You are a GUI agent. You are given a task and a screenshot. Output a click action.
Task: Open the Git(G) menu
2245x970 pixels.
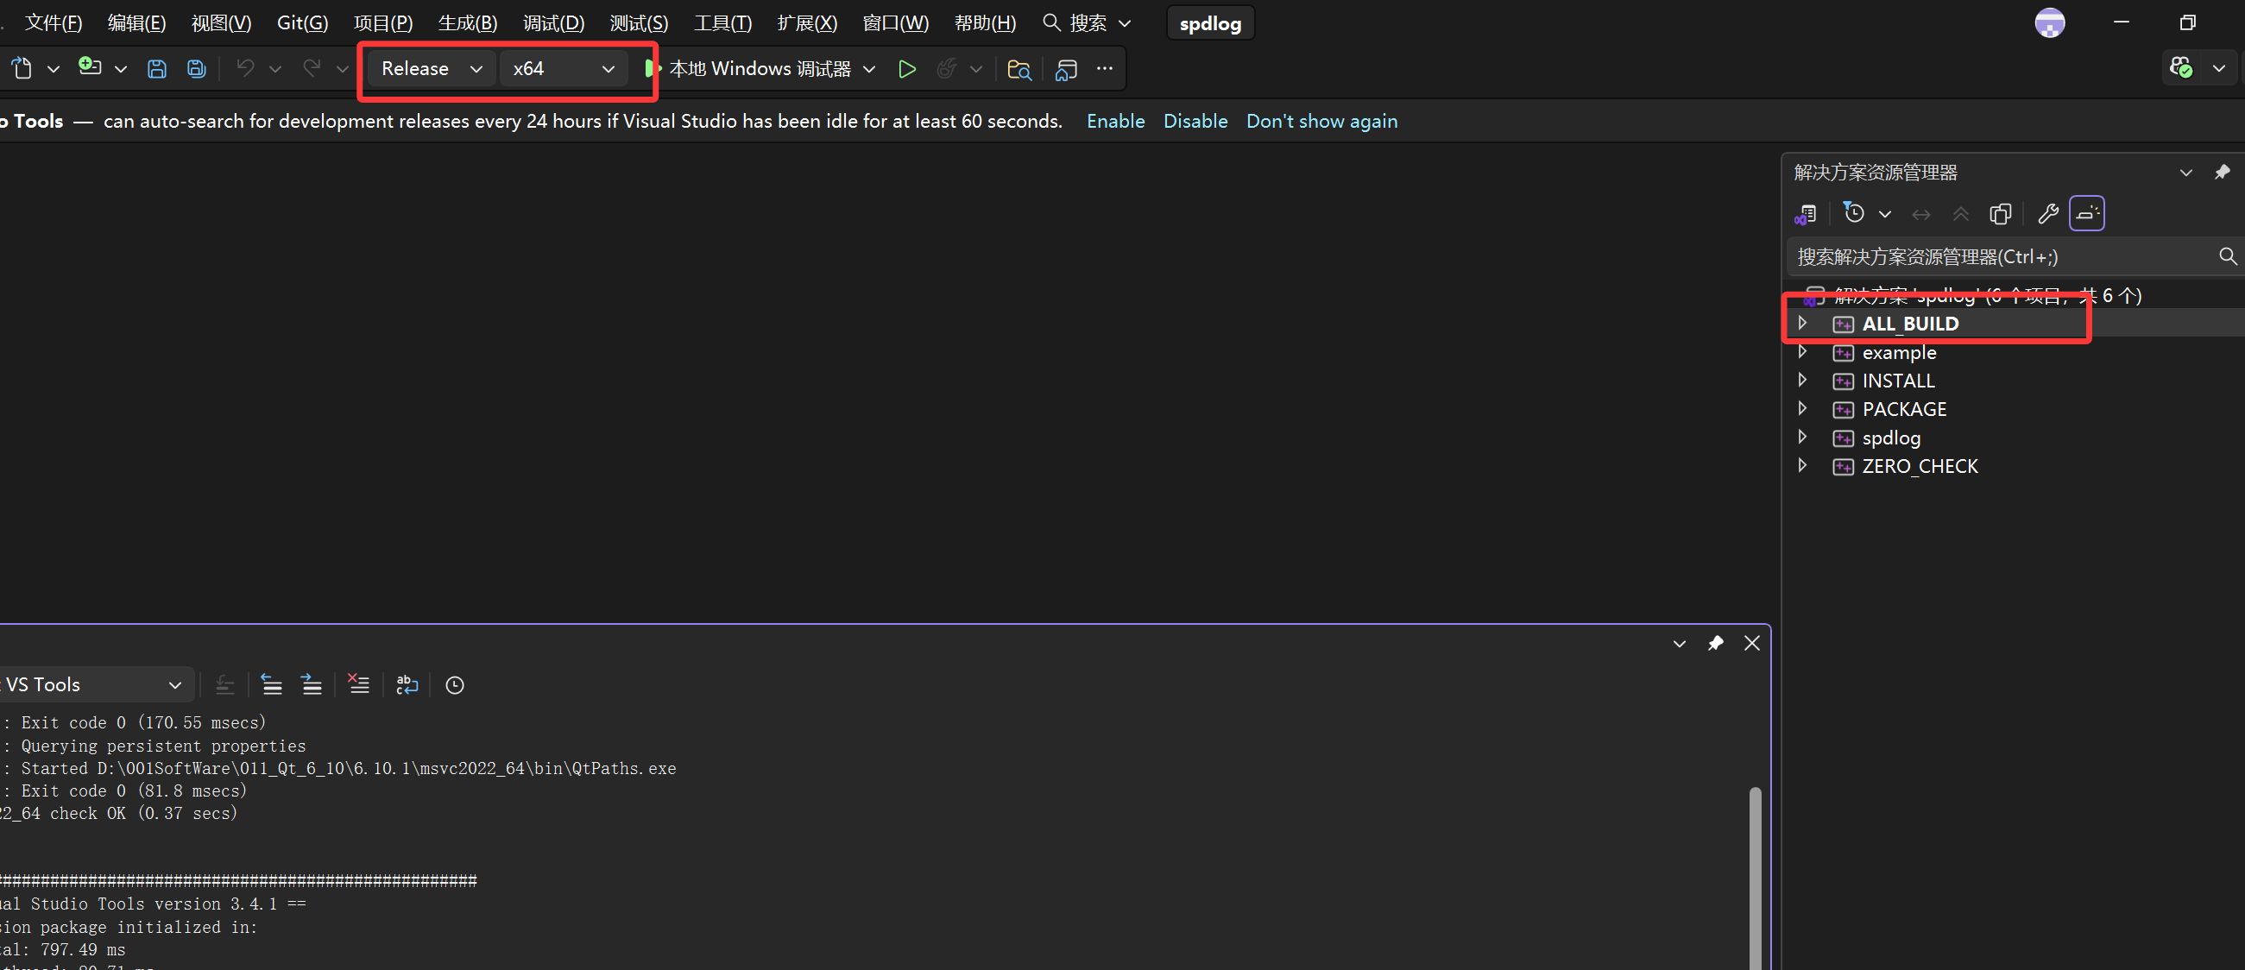click(302, 22)
